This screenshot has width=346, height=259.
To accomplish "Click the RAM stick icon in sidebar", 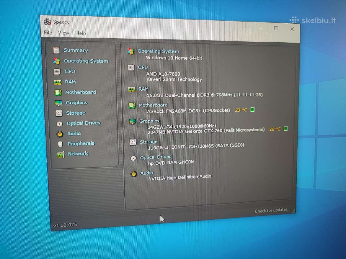I will click(58, 82).
